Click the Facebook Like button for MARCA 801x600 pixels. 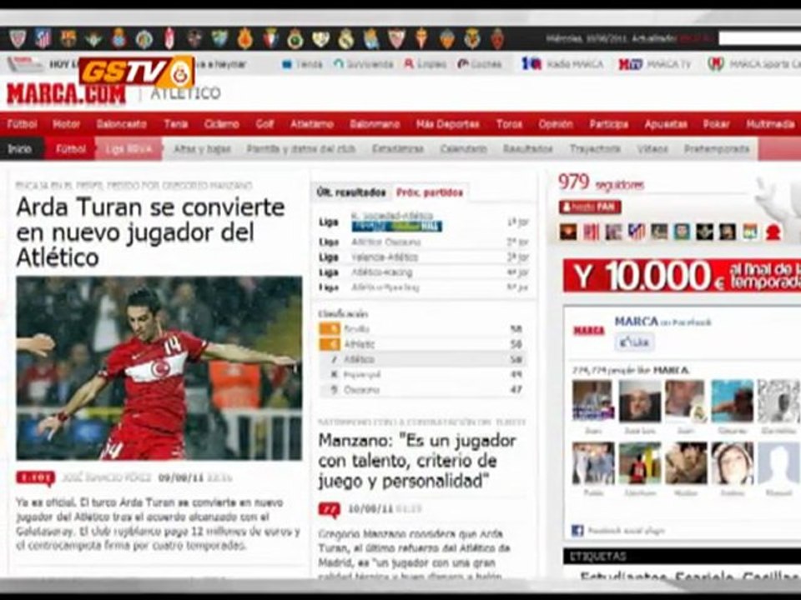click(x=634, y=342)
